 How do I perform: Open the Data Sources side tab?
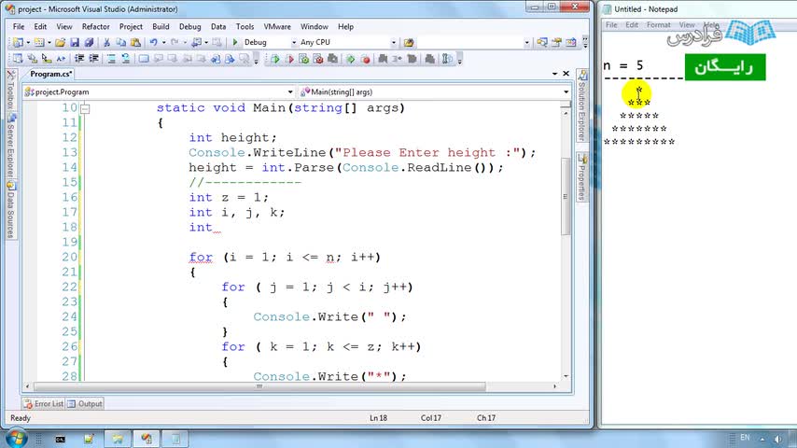pos(10,209)
